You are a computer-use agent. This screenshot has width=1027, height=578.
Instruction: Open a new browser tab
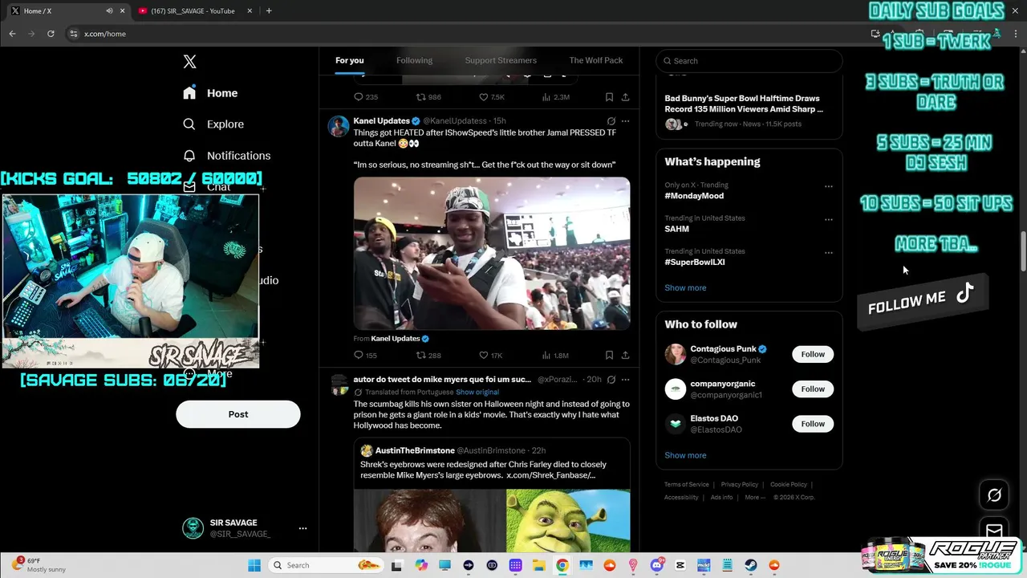coord(269,11)
